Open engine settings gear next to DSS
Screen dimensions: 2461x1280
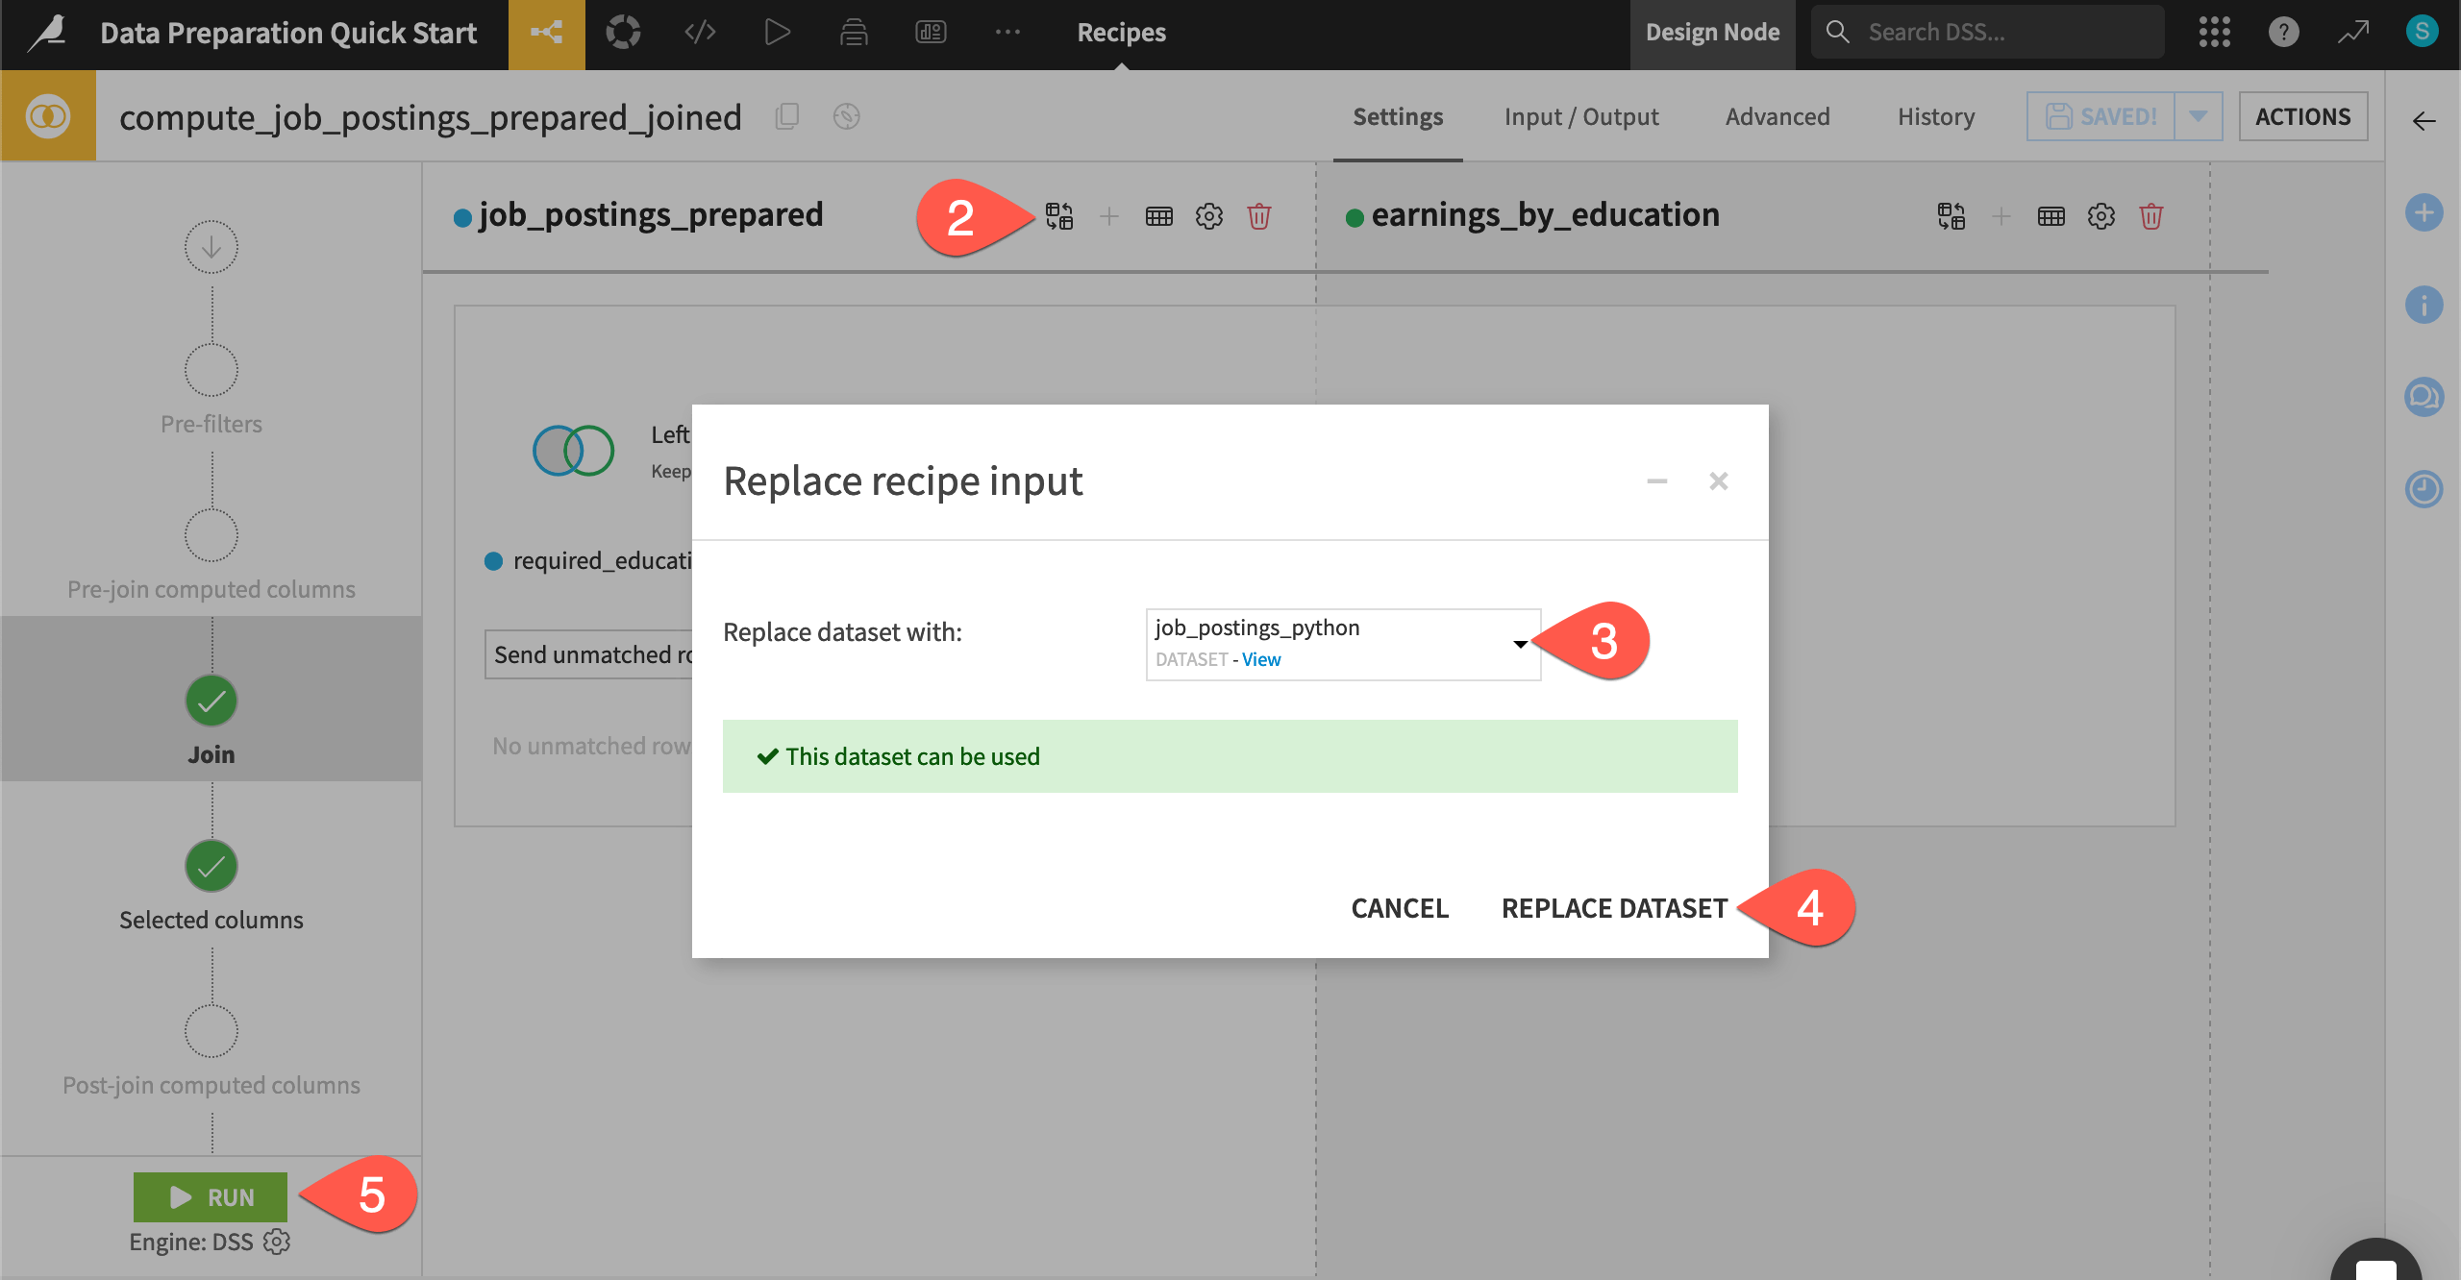point(276,1242)
